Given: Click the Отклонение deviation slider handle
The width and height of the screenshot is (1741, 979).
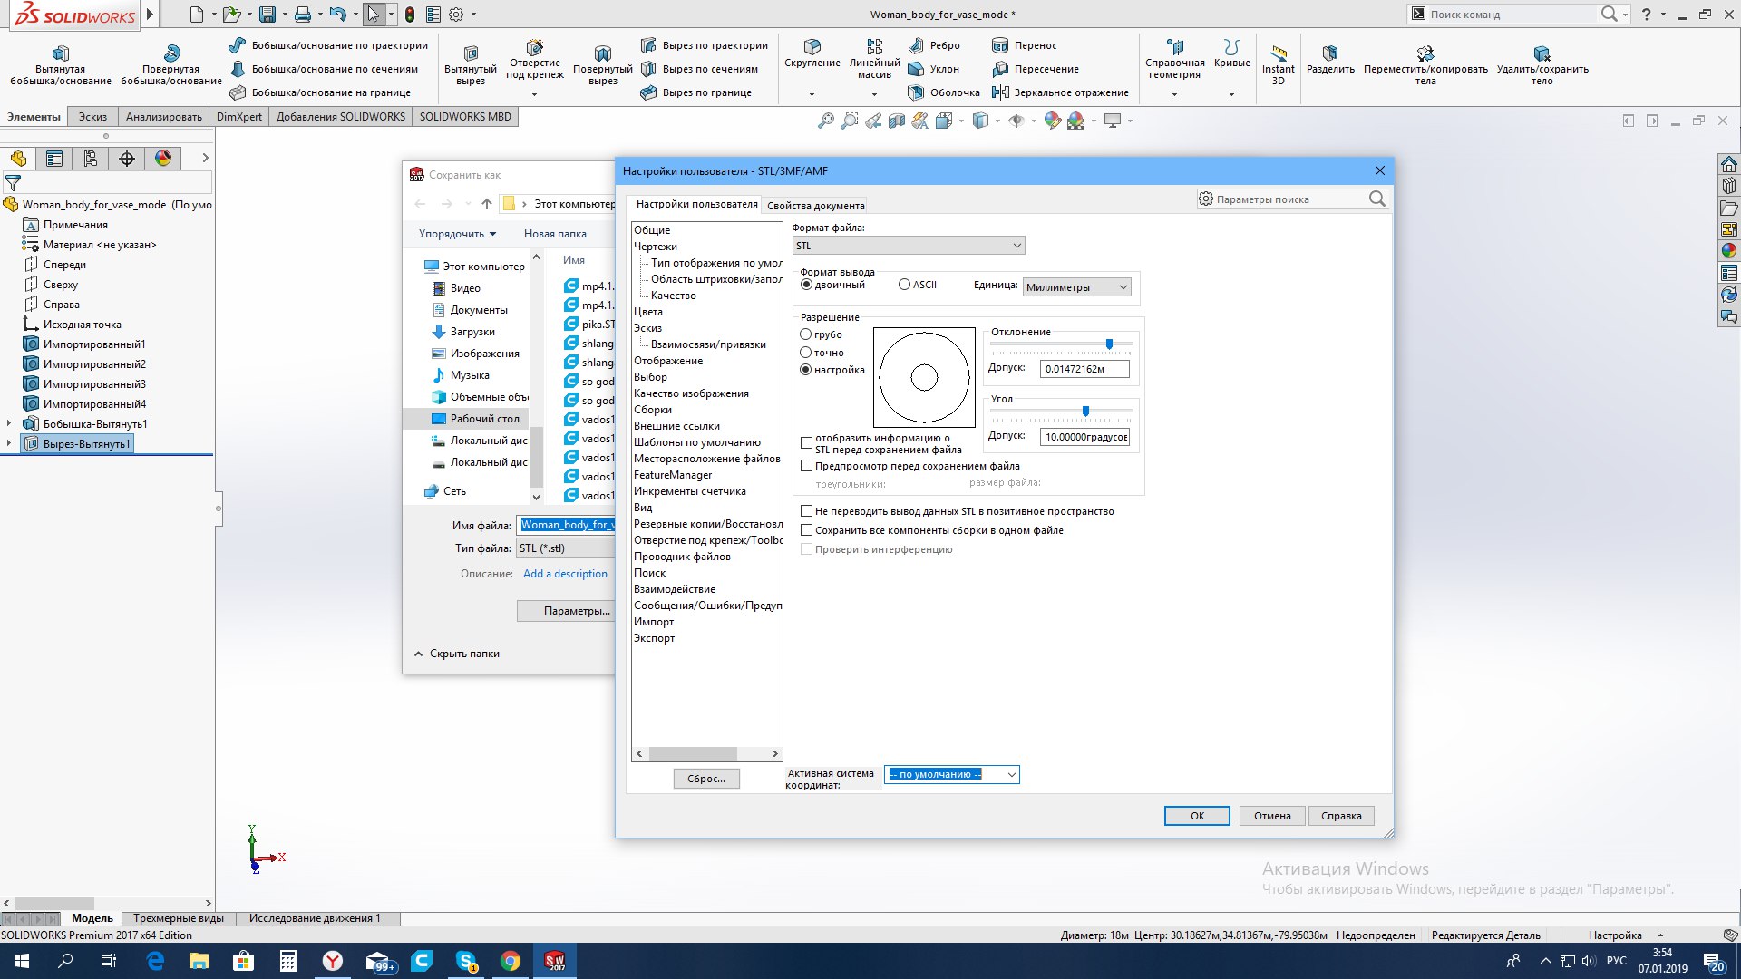Looking at the screenshot, I should pos(1109,344).
